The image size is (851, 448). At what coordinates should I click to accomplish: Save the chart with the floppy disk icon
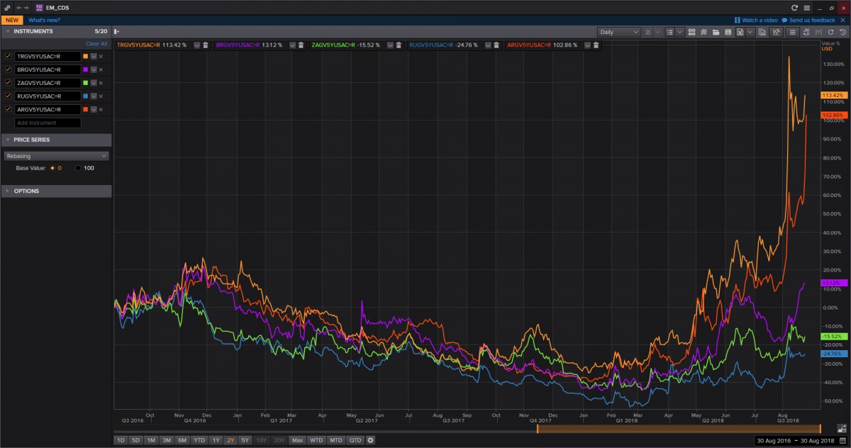[x=728, y=32]
